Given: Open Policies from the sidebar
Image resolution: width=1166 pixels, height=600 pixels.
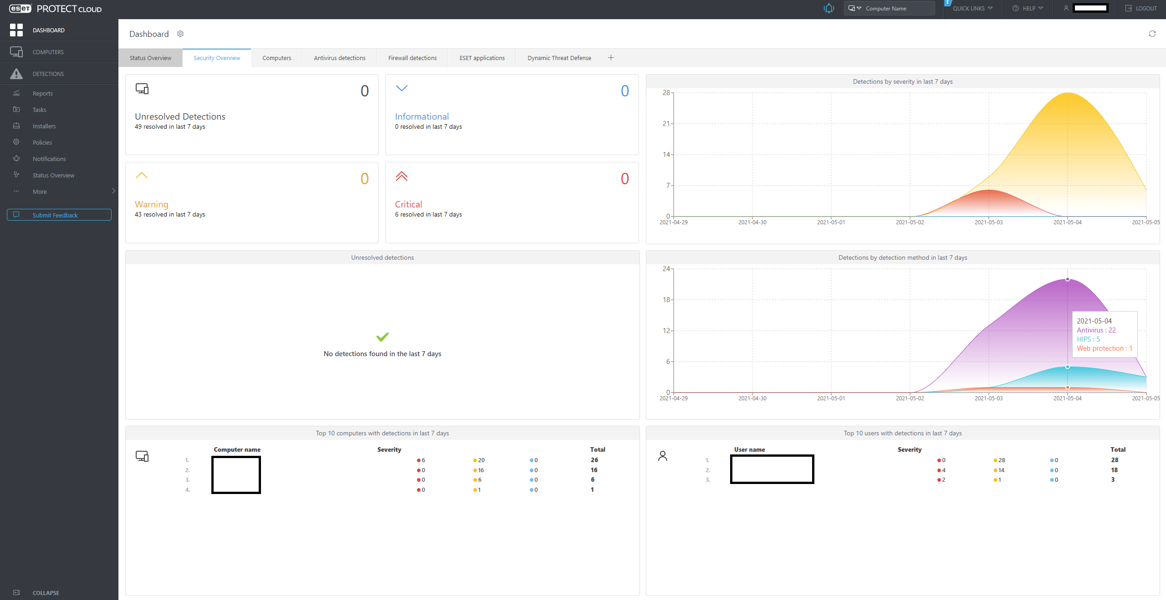Looking at the screenshot, I should point(42,142).
